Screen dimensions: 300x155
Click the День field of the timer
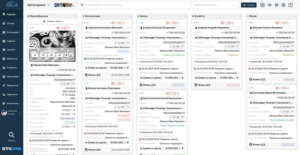(35, 55)
